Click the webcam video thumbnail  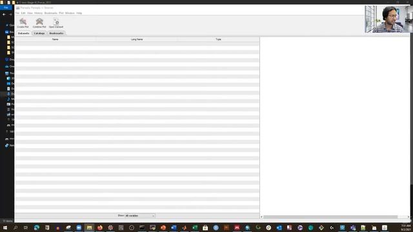click(x=388, y=19)
